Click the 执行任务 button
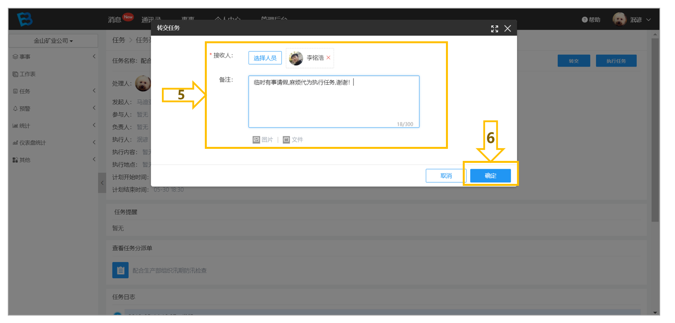The width and height of the screenshot is (675, 323). 616,61
